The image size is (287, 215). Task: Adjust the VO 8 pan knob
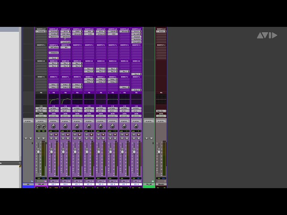pyautogui.click(x=136, y=126)
